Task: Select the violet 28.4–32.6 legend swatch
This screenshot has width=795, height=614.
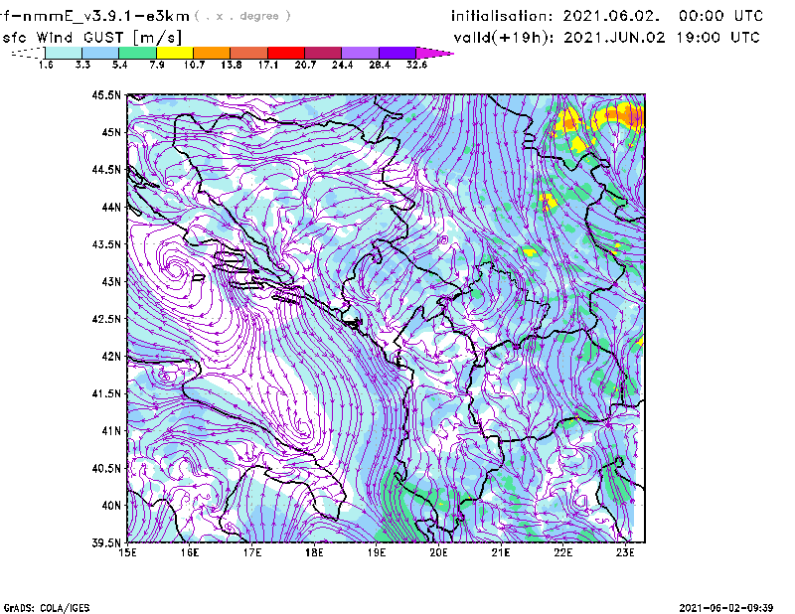Action: pos(397,53)
